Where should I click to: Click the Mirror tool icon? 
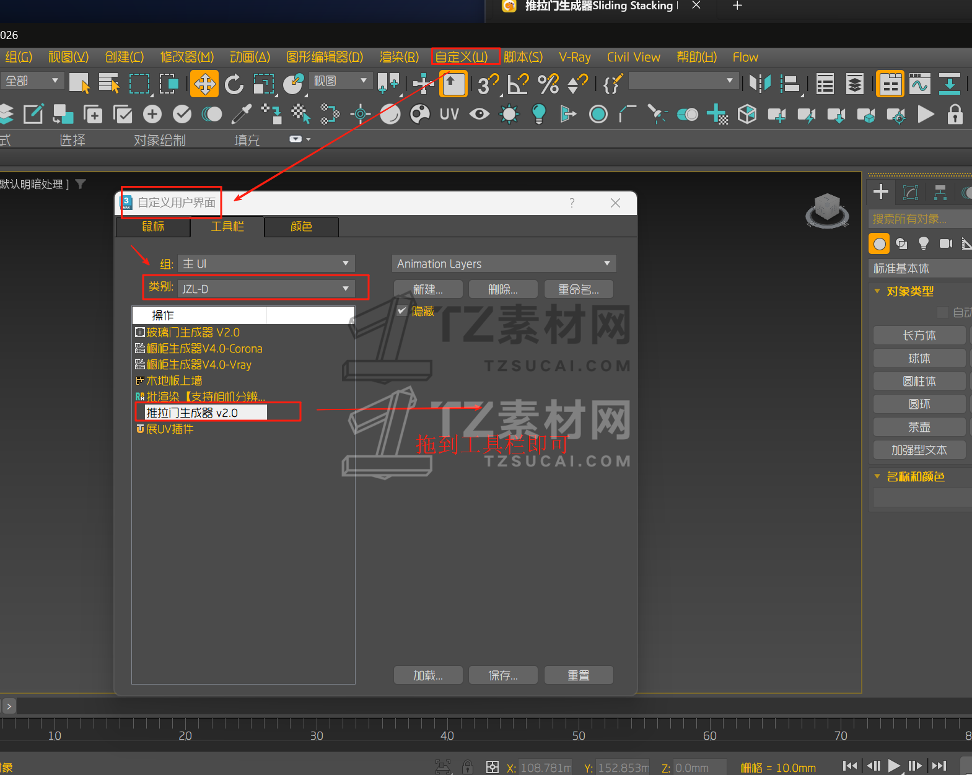760,84
